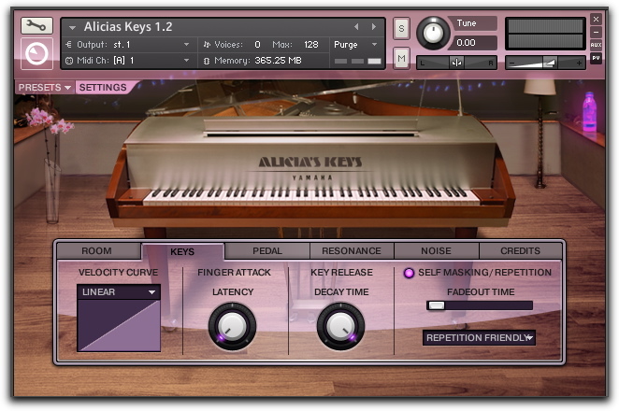This screenshot has width=619, height=411.
Task: Go to previous instrument with left arrow
Action: click(x=356, y=27)
